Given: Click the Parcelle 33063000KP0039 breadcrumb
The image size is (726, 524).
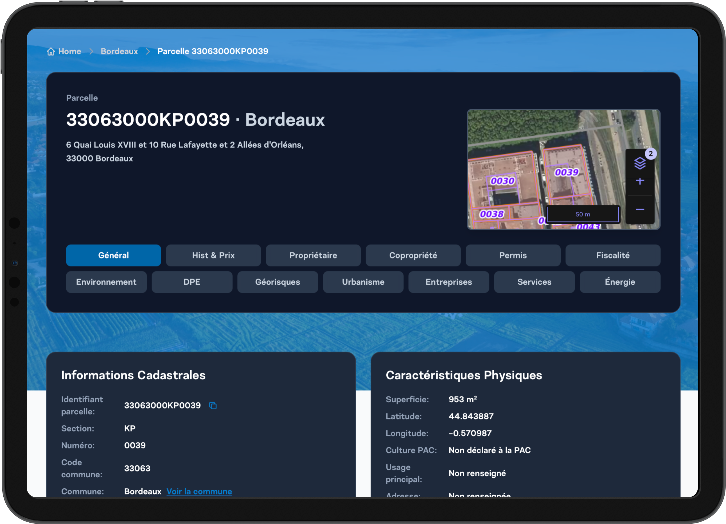Looking at the screenshot, I should pos(213,51).
